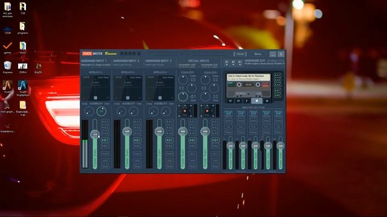Toggle A1 bus on Hardware Input 3
The height and width of the screenshot is (217, 387).
170,122
